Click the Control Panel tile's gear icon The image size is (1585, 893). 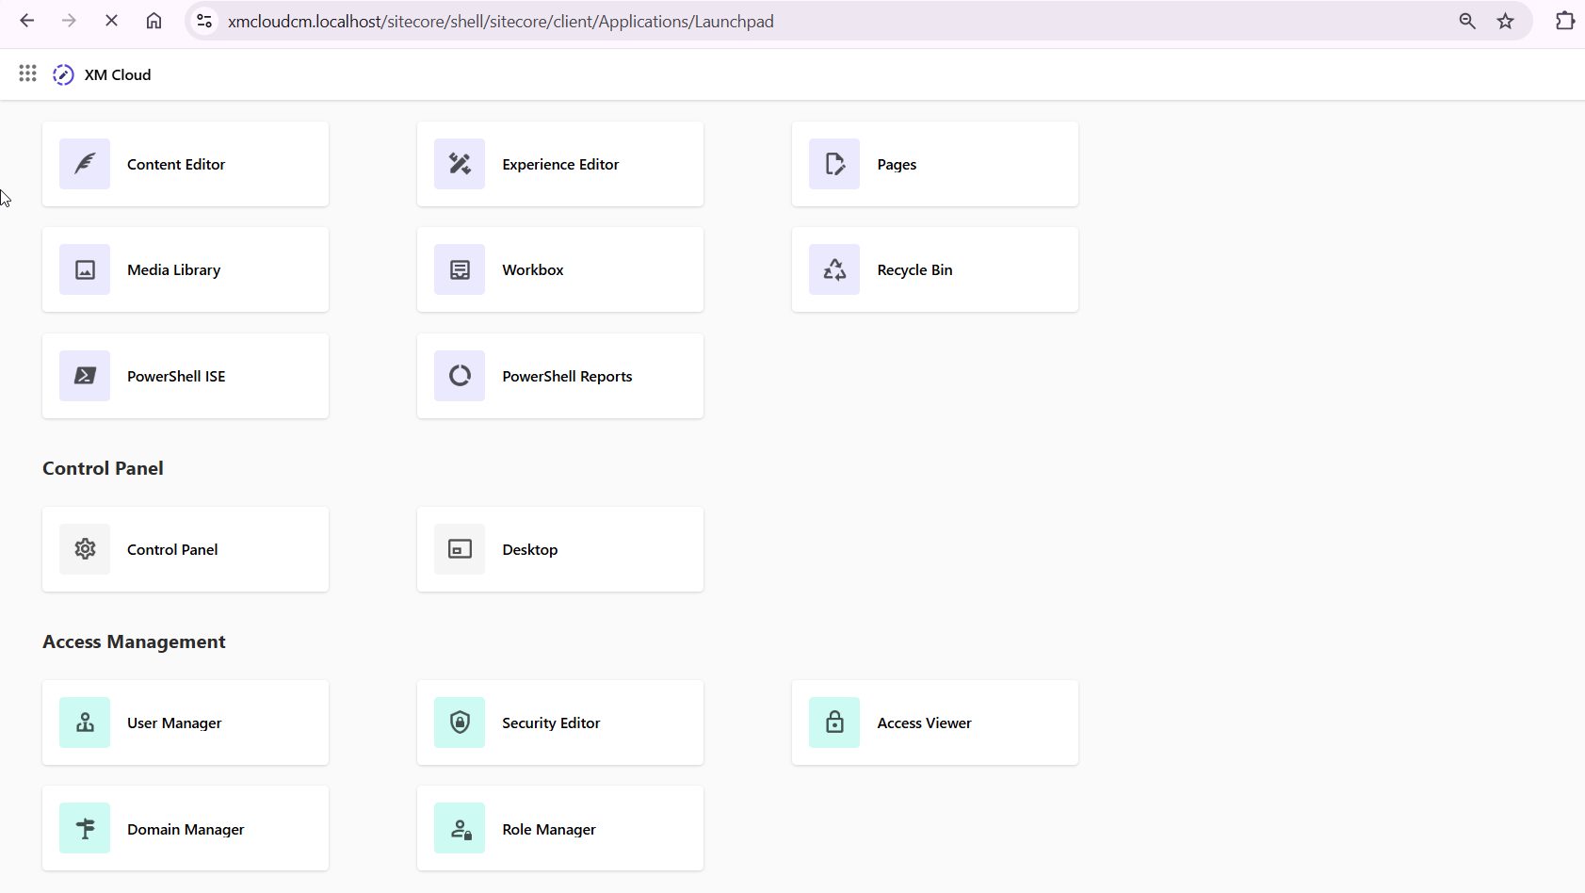pos(85,549)
